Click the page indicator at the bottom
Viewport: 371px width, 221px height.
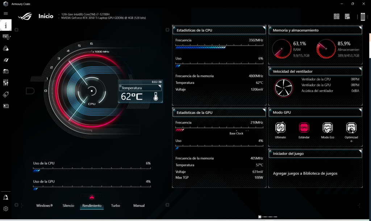268,217
